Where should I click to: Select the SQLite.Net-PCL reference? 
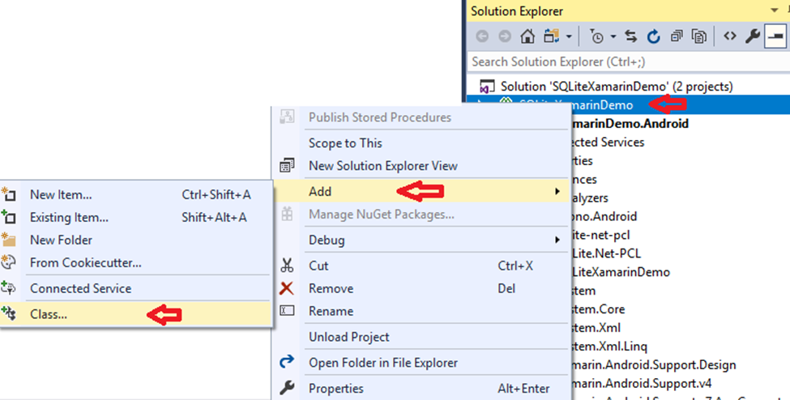pyautogui.click(x=607, y=253)
